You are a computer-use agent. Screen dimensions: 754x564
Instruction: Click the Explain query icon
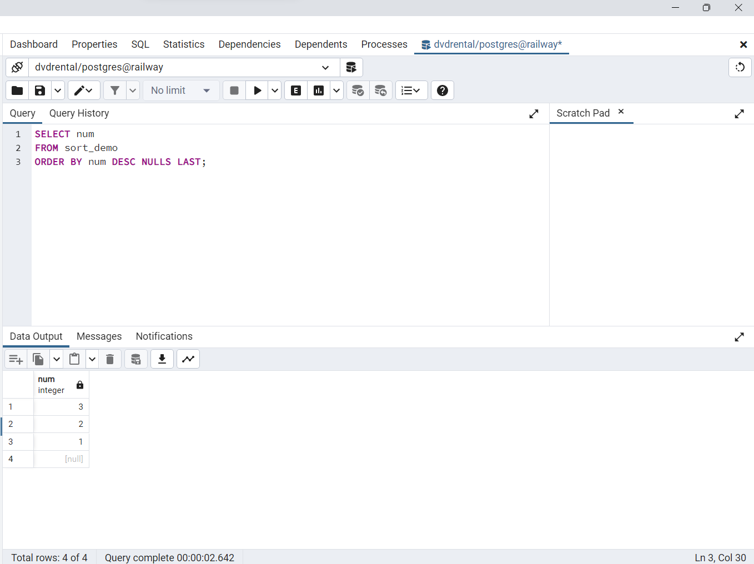(296, 90)
